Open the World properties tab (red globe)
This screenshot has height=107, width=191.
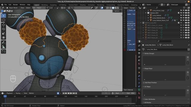point(139,64)
